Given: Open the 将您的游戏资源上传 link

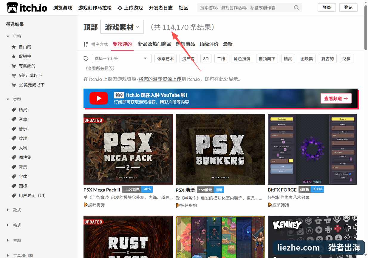Looking at the screenshot, I should tap(160, 79).
